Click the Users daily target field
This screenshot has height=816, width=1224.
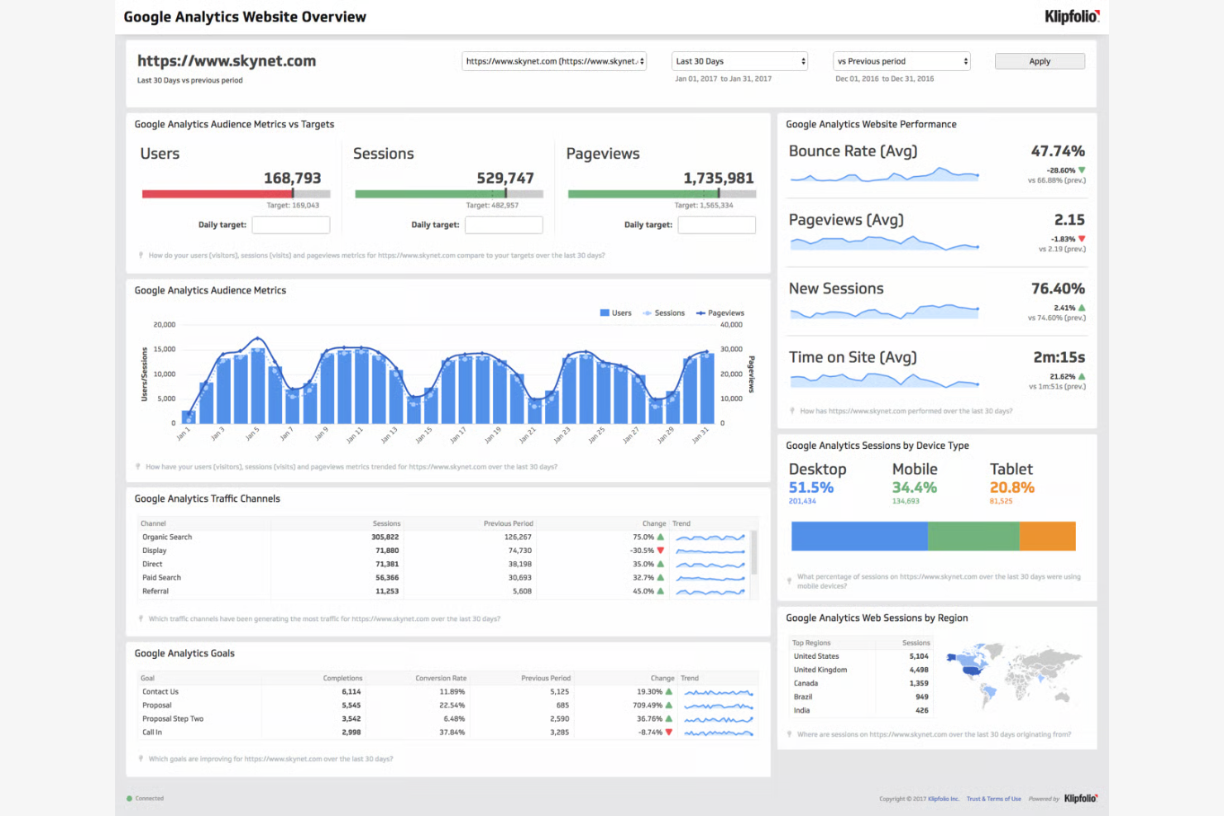(x=291, y=225)
